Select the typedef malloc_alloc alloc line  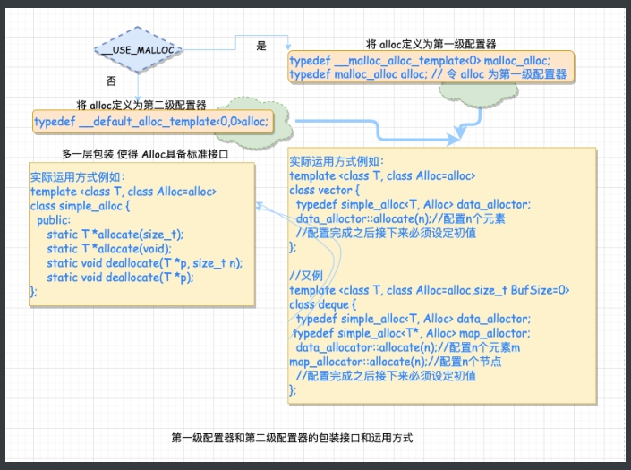(x=427, y=74)
